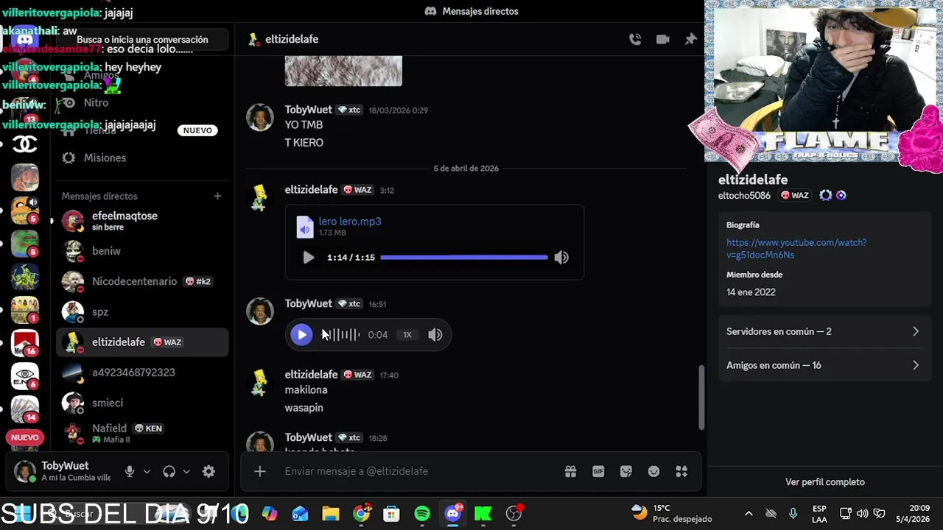Open the weather widget showing 15°C
This screenshot has width=943, height=530.
pos(672,514)
